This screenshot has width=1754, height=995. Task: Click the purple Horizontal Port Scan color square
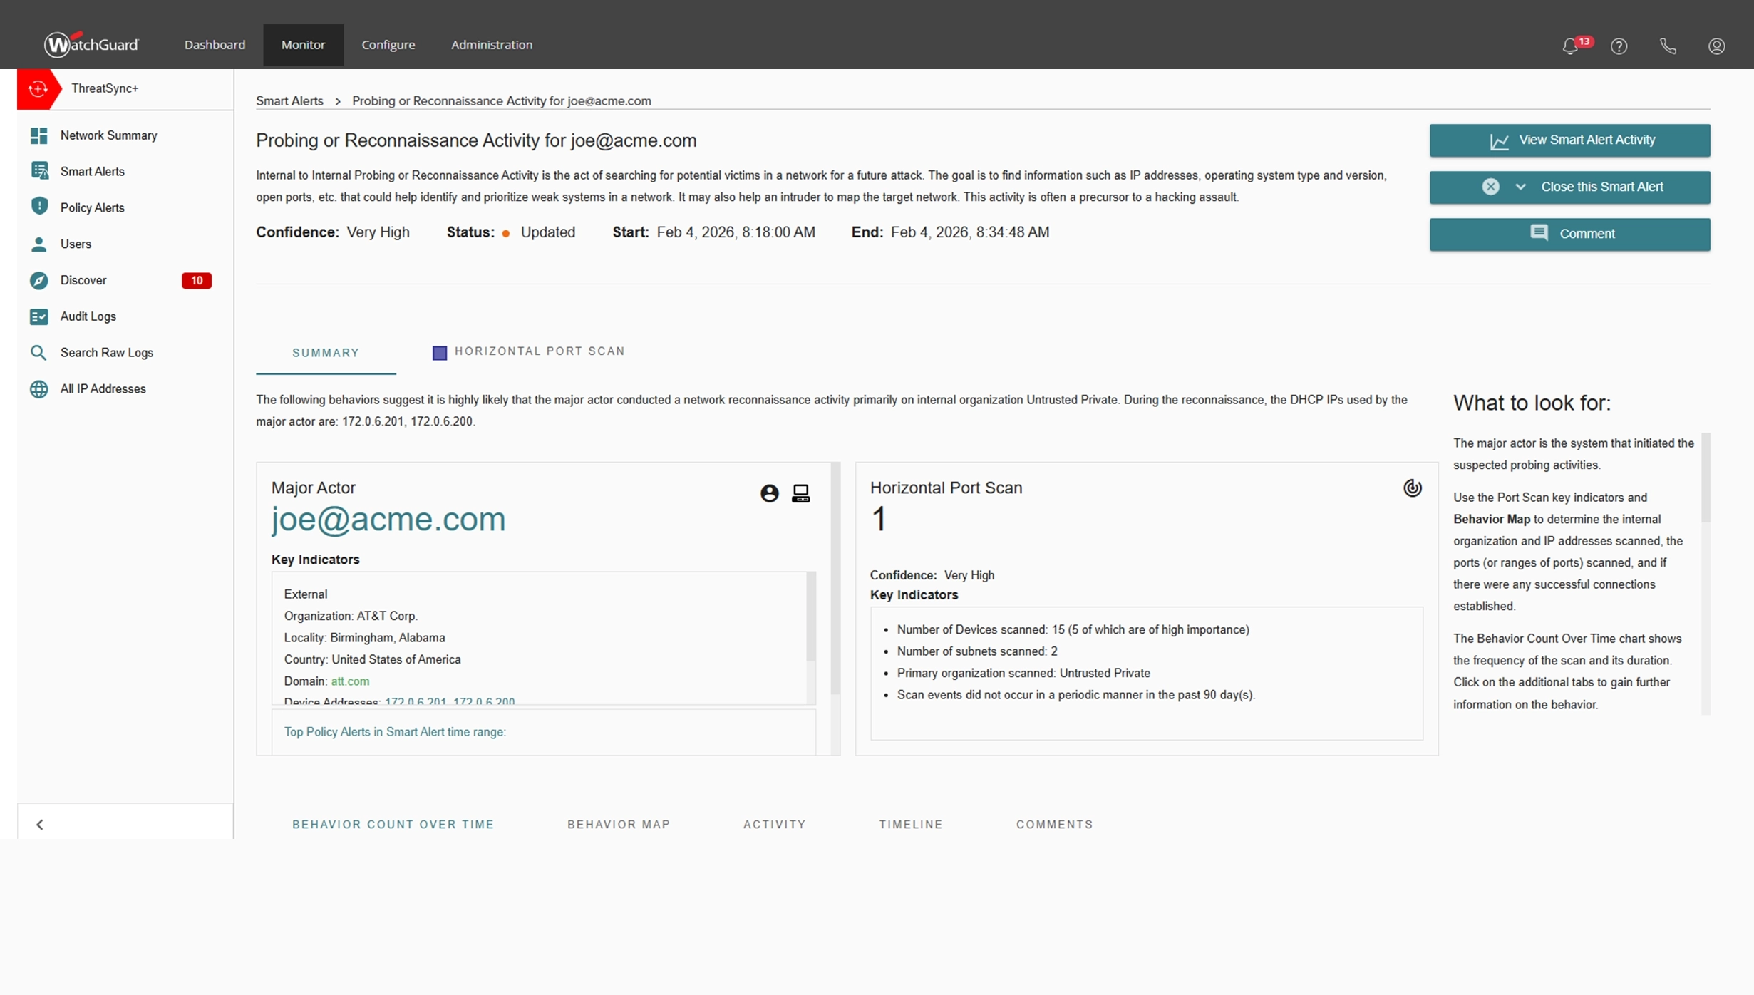(440, 353)
